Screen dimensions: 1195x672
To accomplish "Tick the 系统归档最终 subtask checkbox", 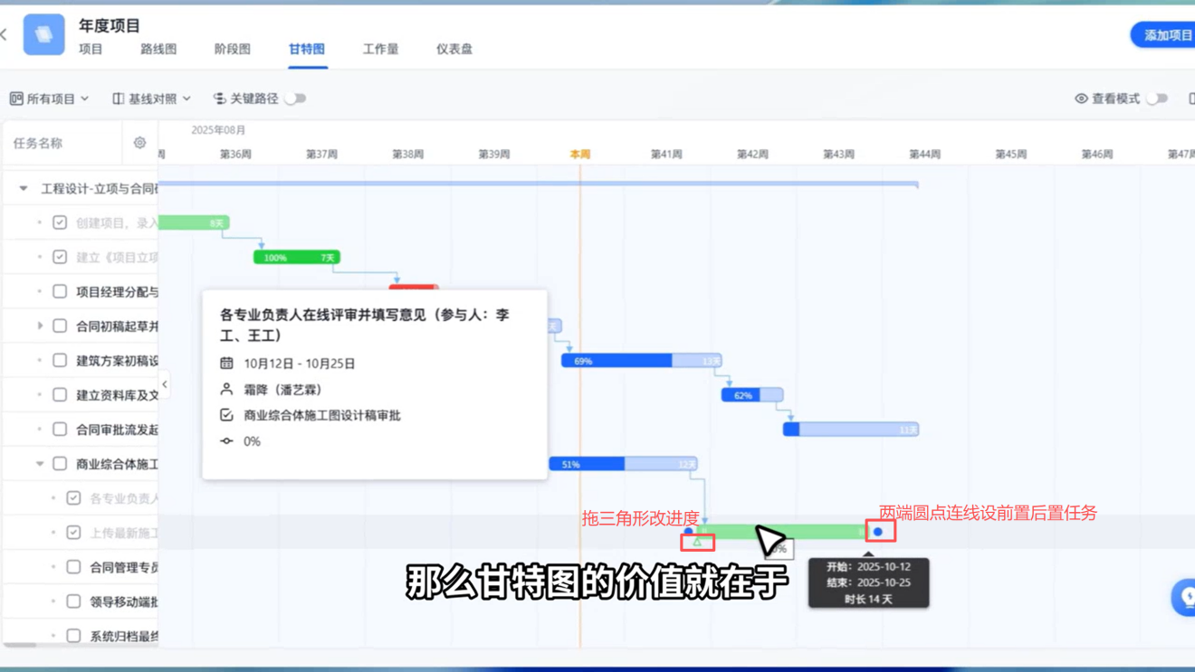I will pyautogui.click(x=73, y=636).
